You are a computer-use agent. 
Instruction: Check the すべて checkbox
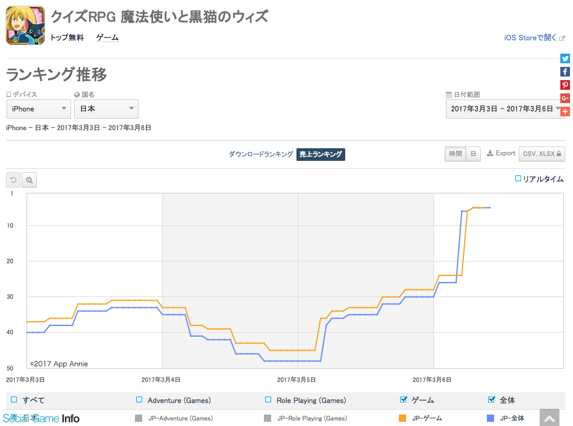click(x=14, y=399)
